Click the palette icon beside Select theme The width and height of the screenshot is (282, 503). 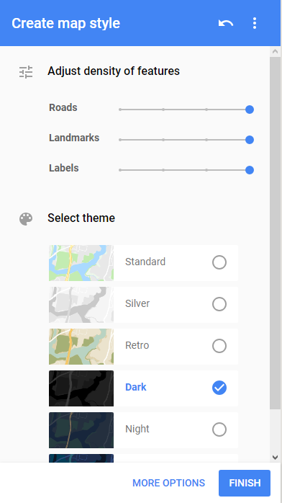point(26,219)
